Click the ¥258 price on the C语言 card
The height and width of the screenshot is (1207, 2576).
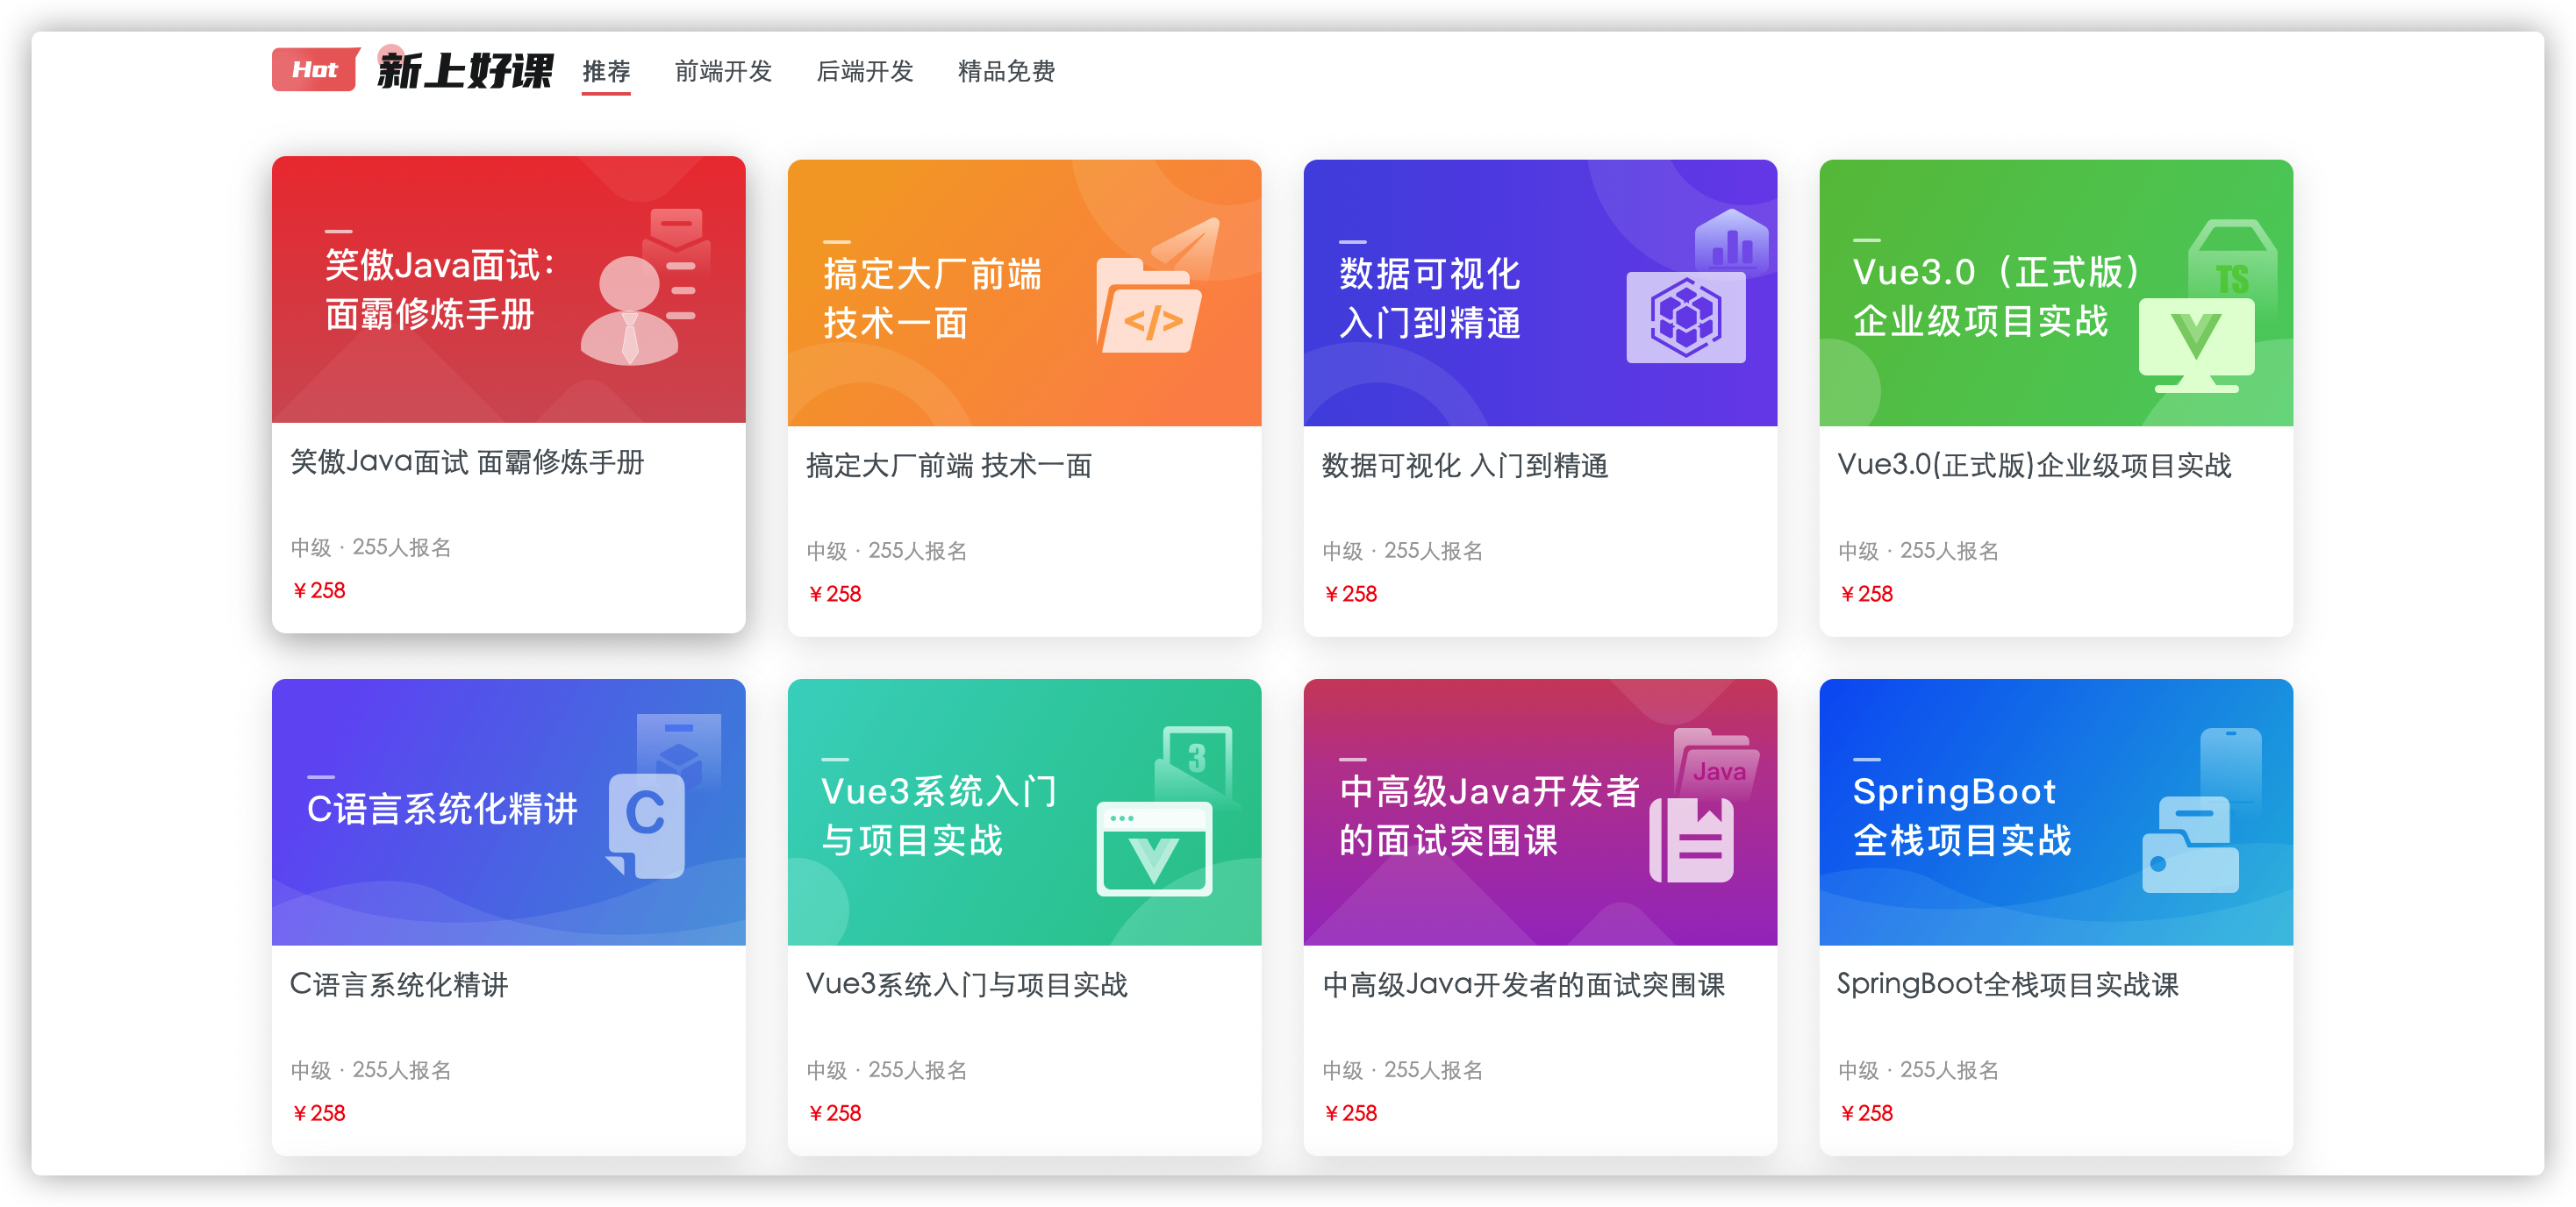[x=318, y=1112]
